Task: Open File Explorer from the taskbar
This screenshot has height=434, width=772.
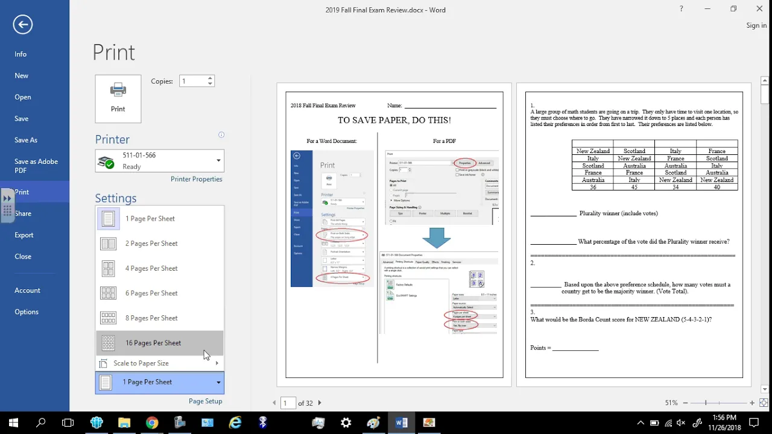Action: click(124, 423)
